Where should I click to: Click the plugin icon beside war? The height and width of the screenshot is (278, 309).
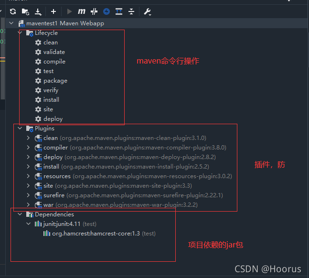pos(38,205)
